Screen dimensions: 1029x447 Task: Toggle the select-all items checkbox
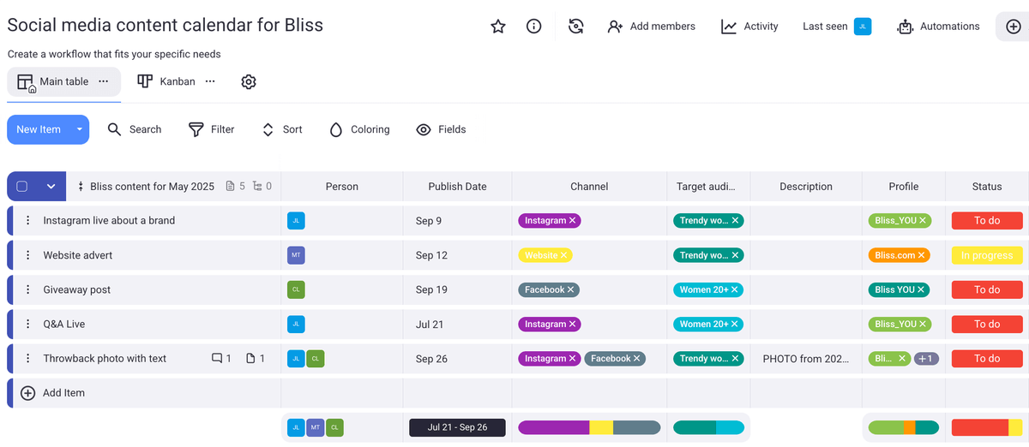[x=22, y=187]
